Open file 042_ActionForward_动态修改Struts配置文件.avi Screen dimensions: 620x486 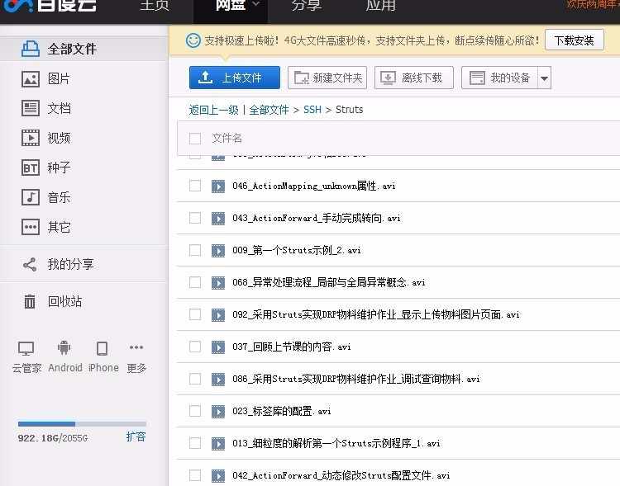[x=341, y=475]
